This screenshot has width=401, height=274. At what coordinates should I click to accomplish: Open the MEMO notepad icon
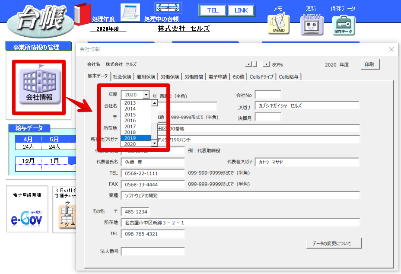pyautogui.click(x=279, y=24)
